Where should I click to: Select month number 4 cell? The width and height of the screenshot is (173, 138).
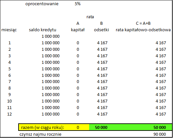pyautogui.click(x=10, y=62)
